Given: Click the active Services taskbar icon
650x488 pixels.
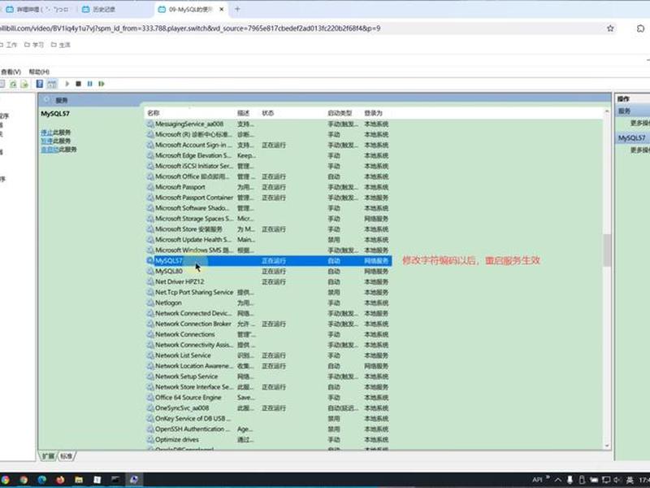Looking at the screenshot, I should point(134,480).
